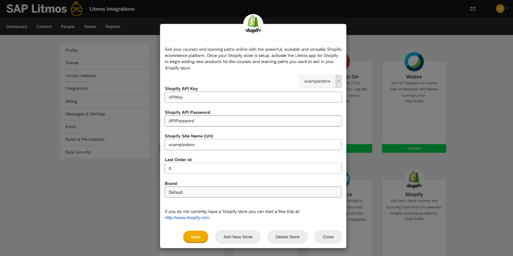Click the Webex Enabled green status bar
This screenshot has height=256, width=513.
coord(414,148)
